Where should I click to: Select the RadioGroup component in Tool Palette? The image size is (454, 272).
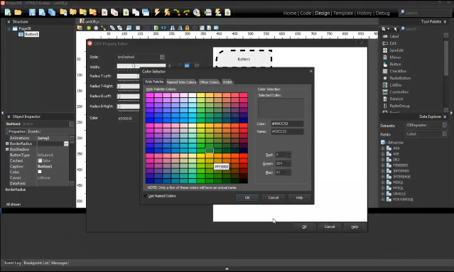pyautogui.click(x=399, y=106)
